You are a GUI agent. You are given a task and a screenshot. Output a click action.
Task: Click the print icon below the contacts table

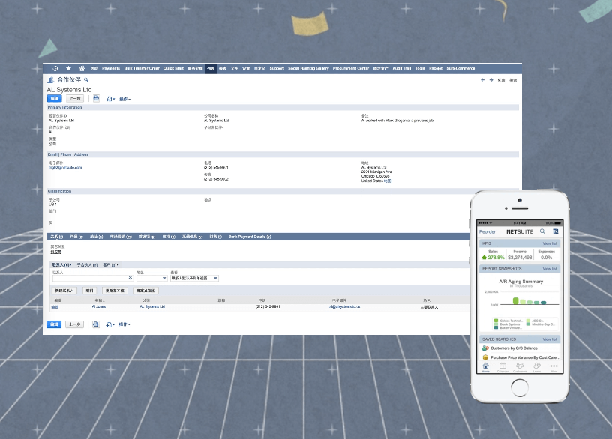click(x=96, y=324)
